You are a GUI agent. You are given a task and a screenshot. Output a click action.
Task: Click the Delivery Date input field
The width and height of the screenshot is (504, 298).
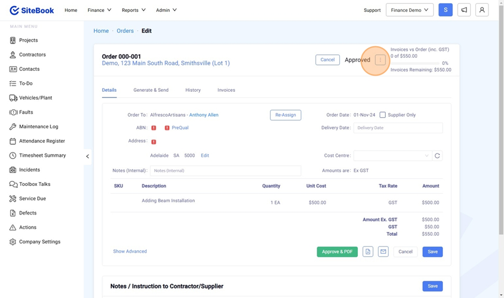click(398, 128)
